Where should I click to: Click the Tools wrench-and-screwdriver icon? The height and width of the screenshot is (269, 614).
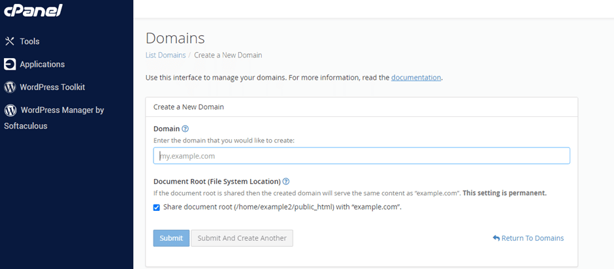[10, 41]
